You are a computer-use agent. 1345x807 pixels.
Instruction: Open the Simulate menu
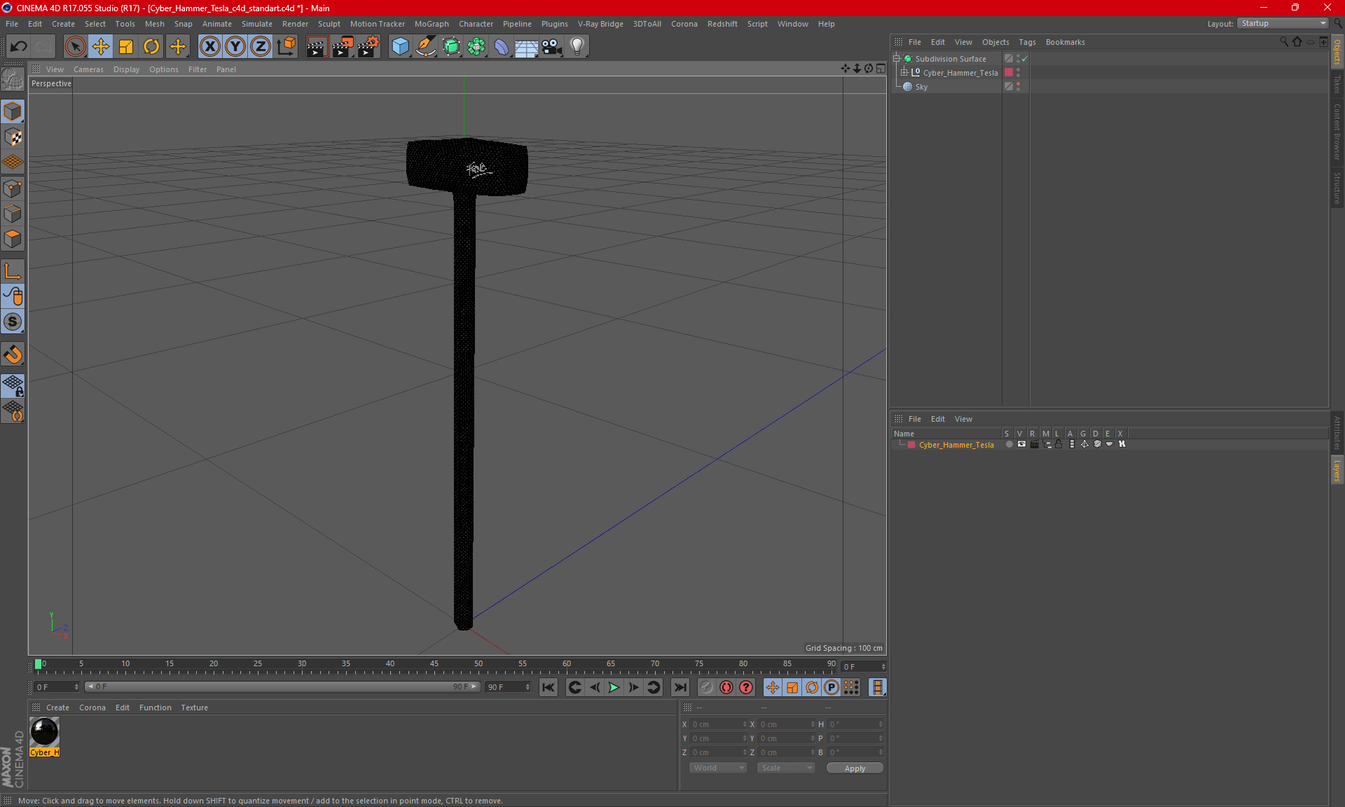pos(256,24)
